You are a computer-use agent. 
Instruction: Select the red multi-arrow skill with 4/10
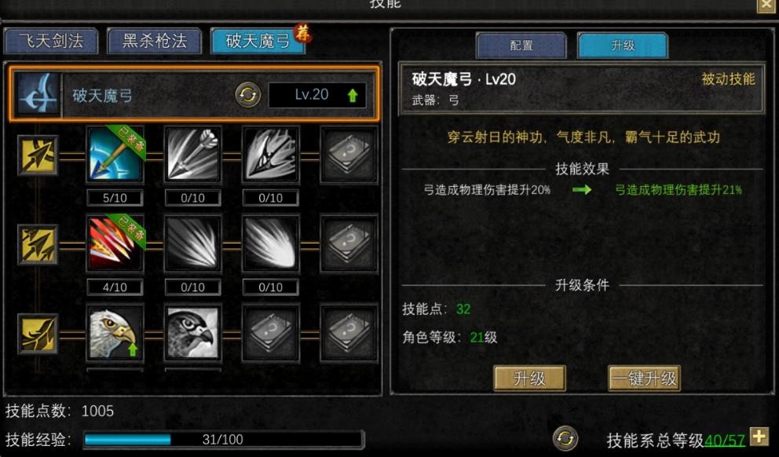tap(115, 243)
